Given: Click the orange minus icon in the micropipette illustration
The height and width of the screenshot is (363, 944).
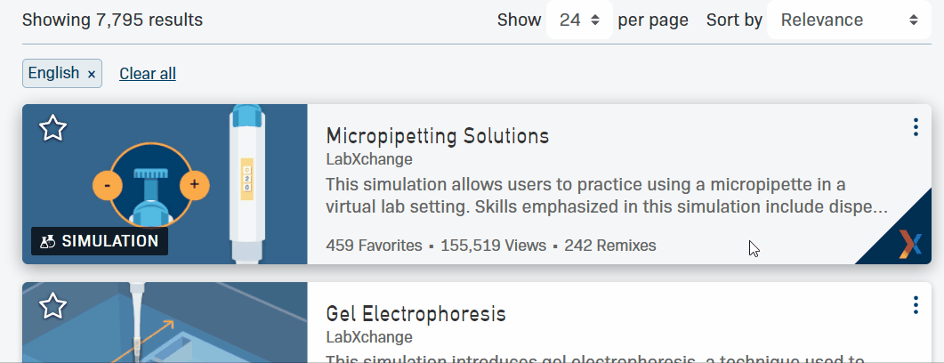Looking at the screenshot, I should (107, 186).
